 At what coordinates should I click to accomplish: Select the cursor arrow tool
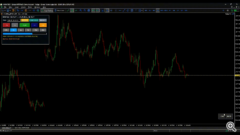tap(107, 11)
